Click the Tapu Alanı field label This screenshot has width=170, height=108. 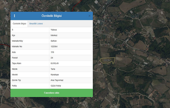[x=16, y=63]
